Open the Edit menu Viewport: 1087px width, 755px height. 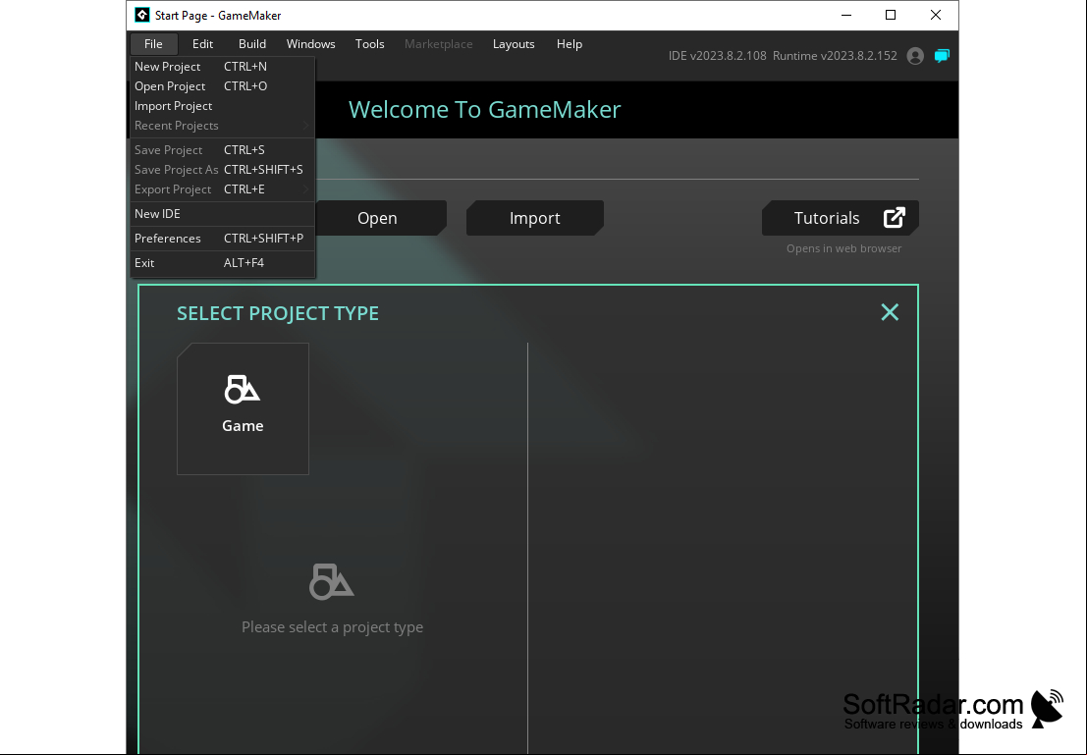(x=202, y=43)
